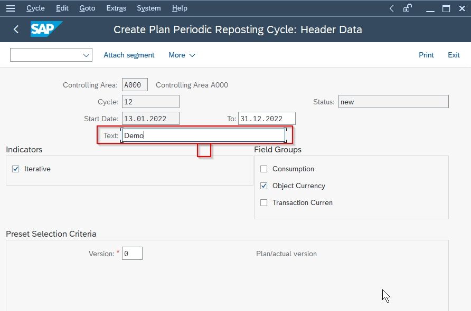Click the lock session icon in title bar
The height and width of the screenshot is (311, 471).
407,8
